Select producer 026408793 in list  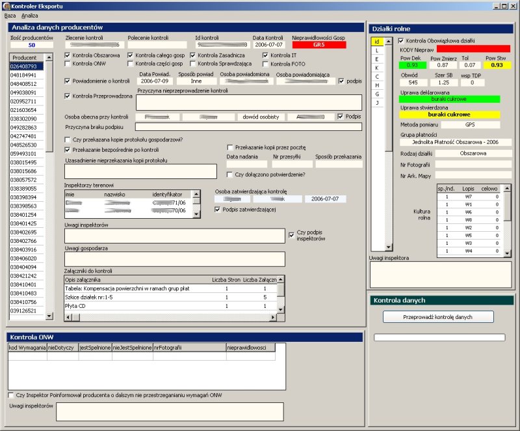click(26, 66)
